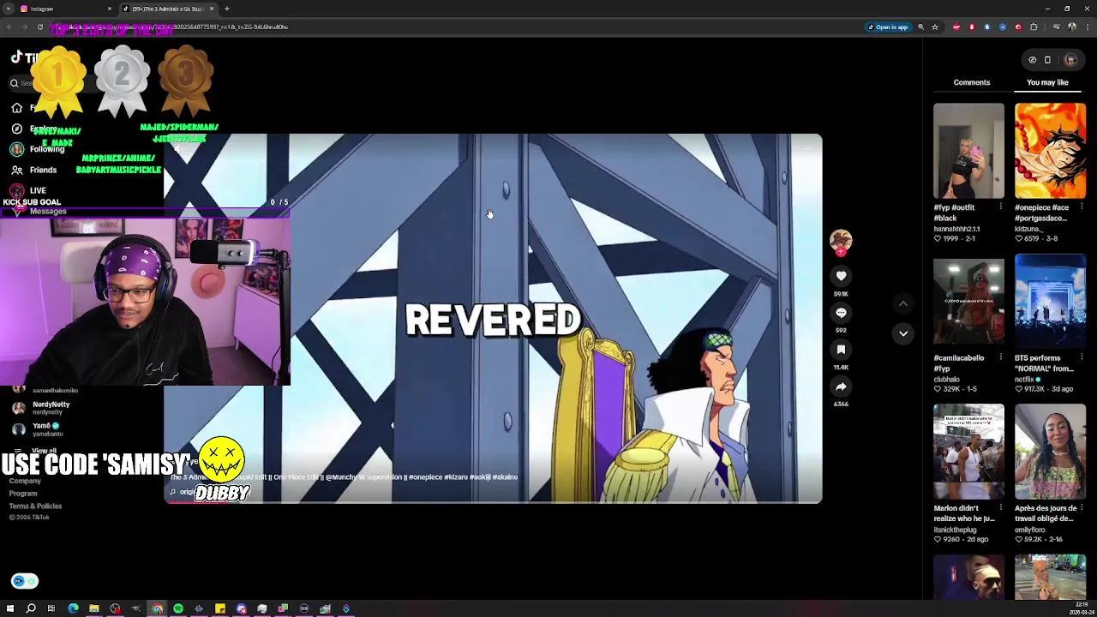Open Spotify from the taskbar

pos(178,608)
